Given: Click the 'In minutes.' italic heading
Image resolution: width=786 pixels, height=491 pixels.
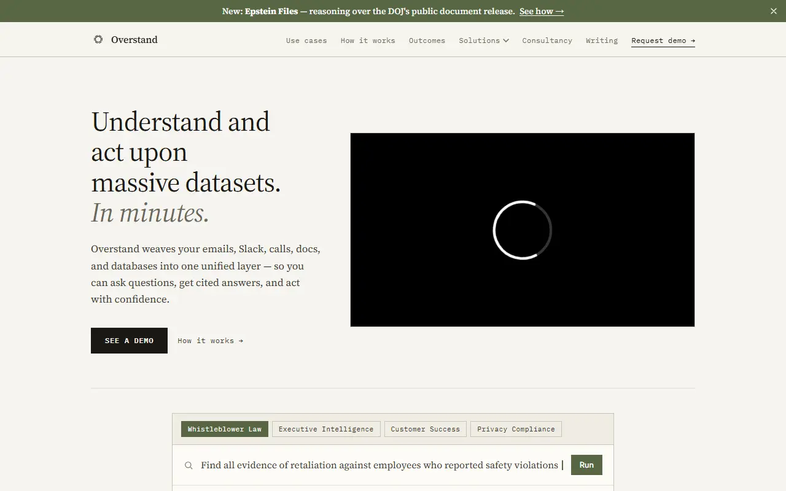Looking at the screenshot, I should coord(150,213).
